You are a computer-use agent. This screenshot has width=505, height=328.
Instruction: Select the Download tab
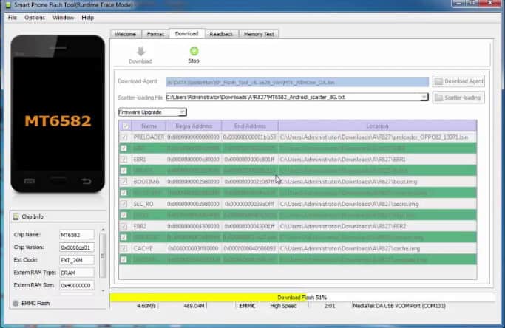(x=187, y=33)
